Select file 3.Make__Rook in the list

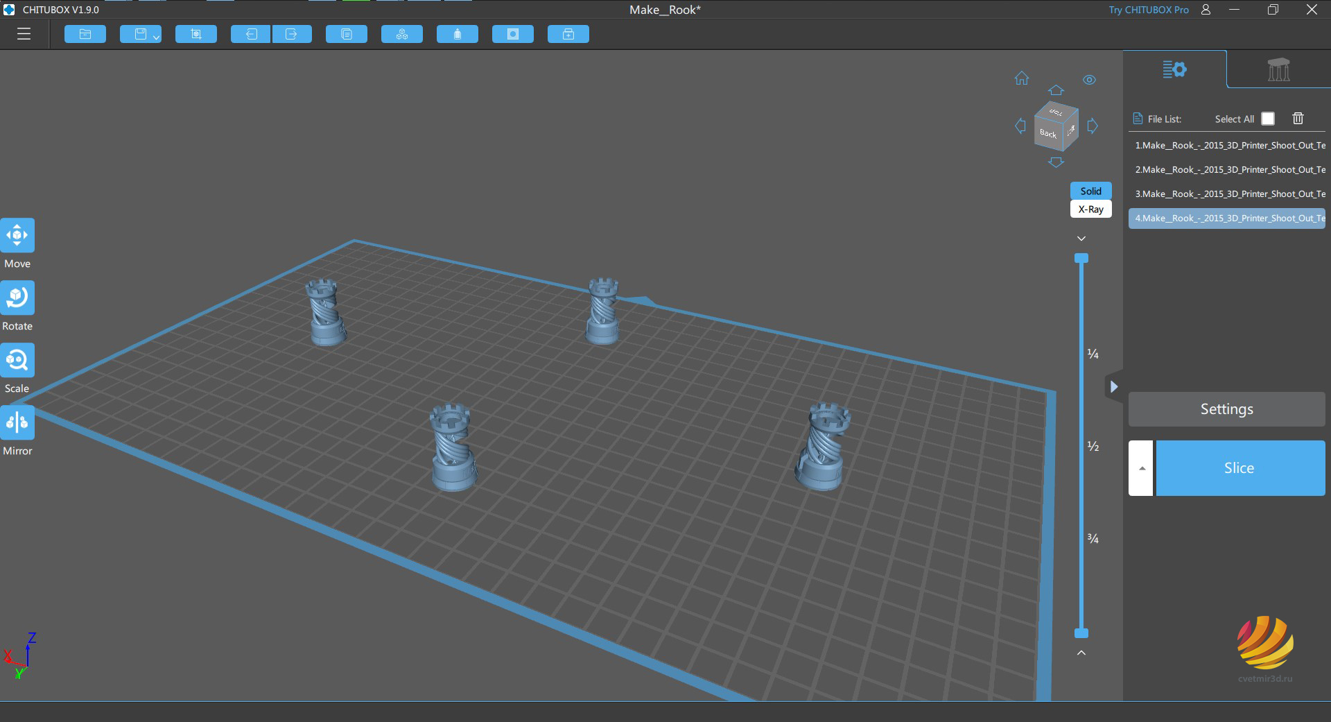1227,194
